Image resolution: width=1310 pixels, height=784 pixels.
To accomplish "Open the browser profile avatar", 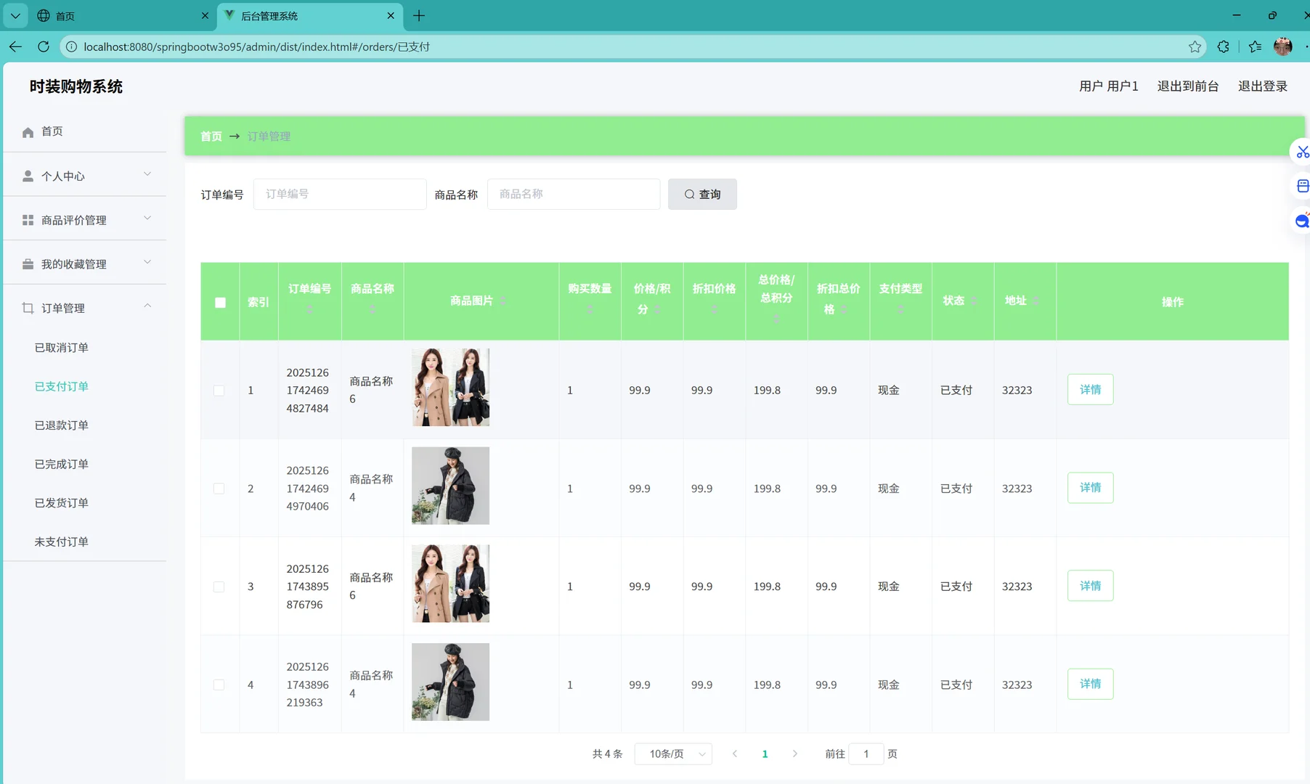I will pyautogui.click(x=1283, y=46).
